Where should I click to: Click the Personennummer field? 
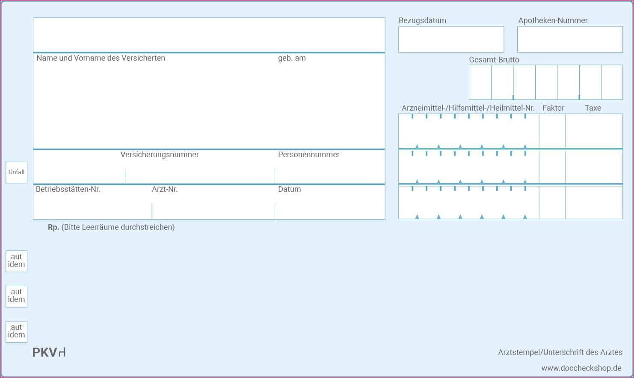coord(329,174)
